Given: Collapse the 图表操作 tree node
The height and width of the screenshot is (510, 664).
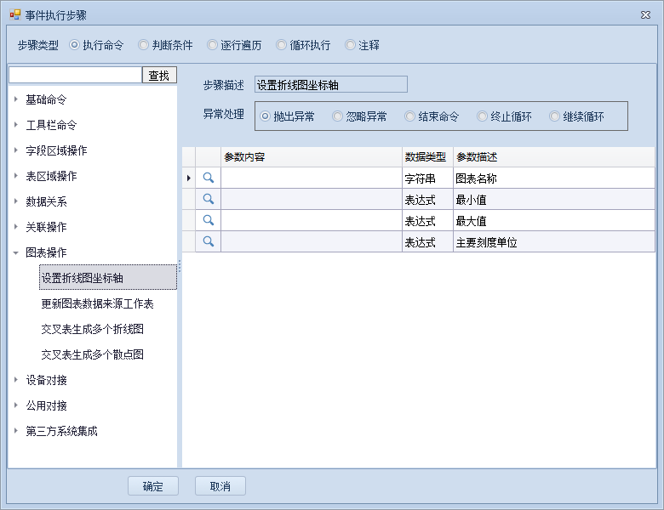Looking at the screenshot, I should (16, 252).
